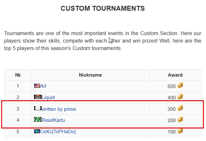
Task: Click the gold coins icon next to 100
Action: [x=180, y=131]
